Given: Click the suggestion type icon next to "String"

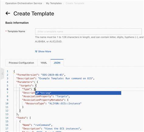Looking at the screenshot, I should [37, 93].
